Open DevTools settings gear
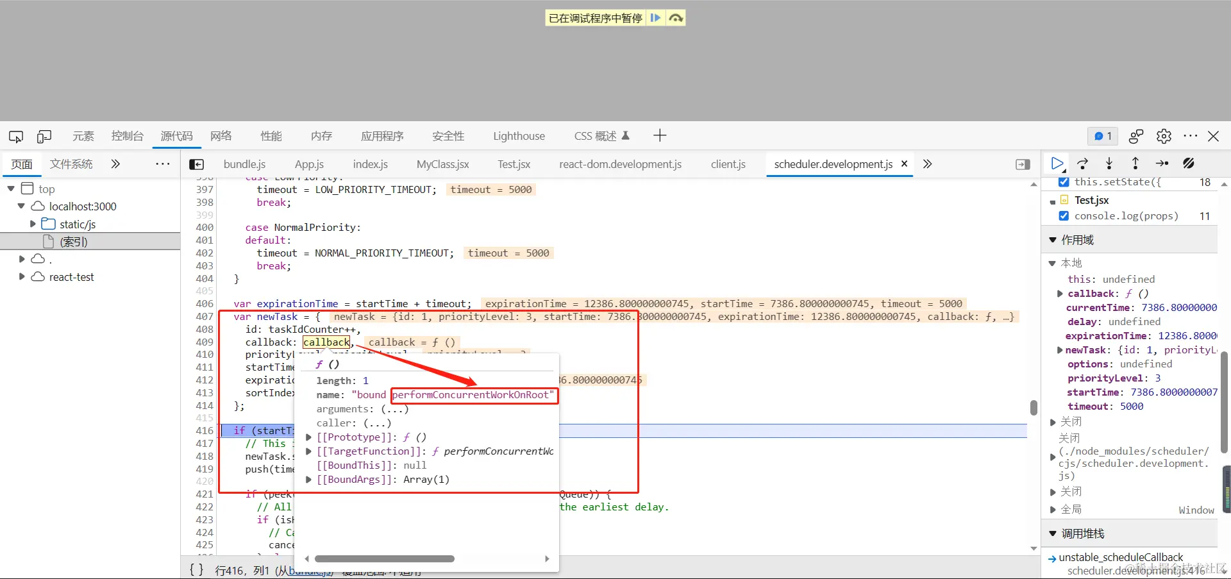 [x=1164, y=136]
